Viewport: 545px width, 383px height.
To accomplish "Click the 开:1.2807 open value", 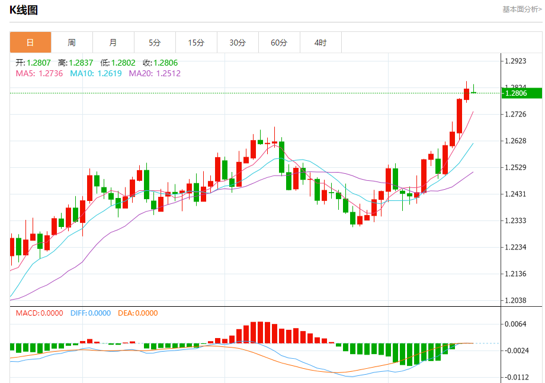I will (x=33, y=63).
